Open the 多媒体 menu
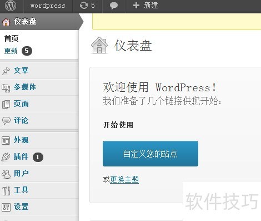261x221 pixels. click(39, 87)
